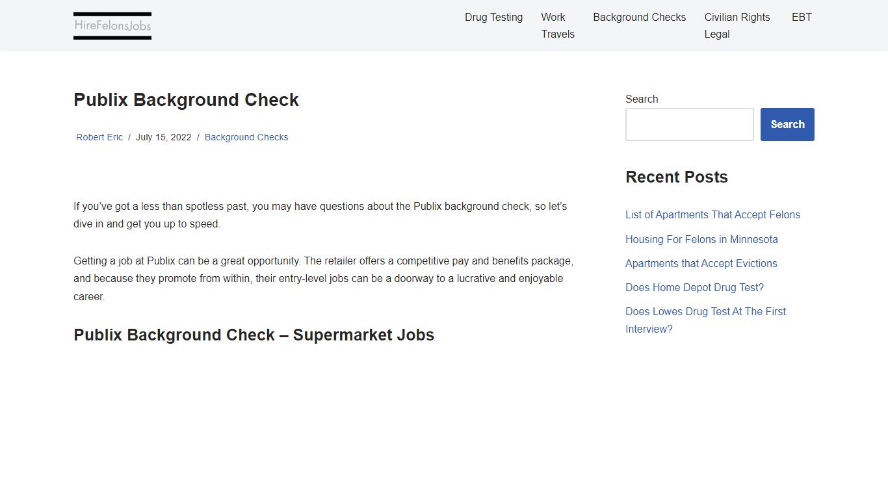
Task: Click the HireFelonsJobs site logo
Action: 112,26
